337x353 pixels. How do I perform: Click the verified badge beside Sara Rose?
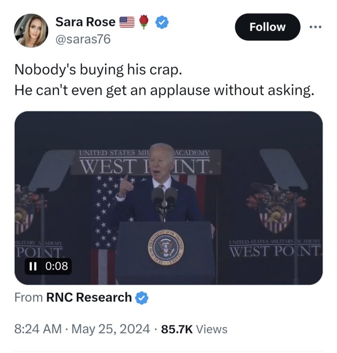pos(162,22)
